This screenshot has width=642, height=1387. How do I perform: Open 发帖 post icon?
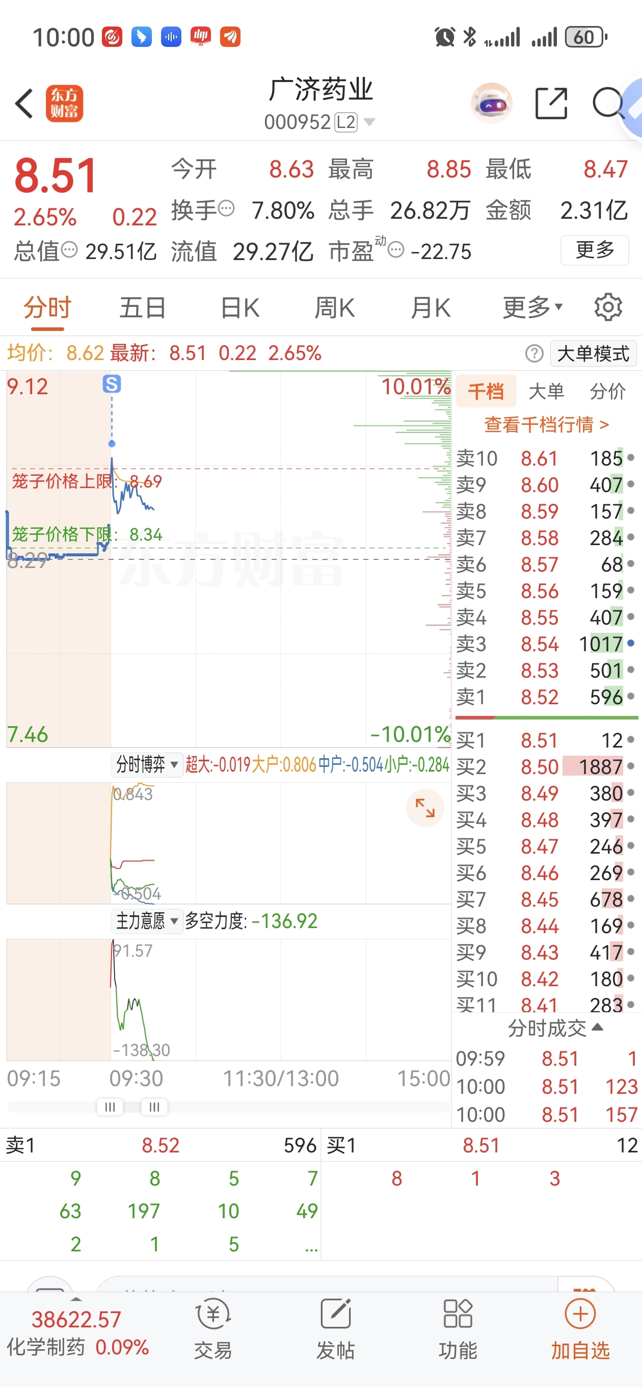pyautogui.click(x=335, y=1328)
